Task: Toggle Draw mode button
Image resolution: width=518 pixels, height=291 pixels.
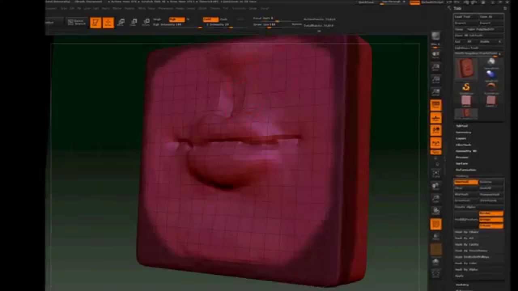Action: [108, 23]
